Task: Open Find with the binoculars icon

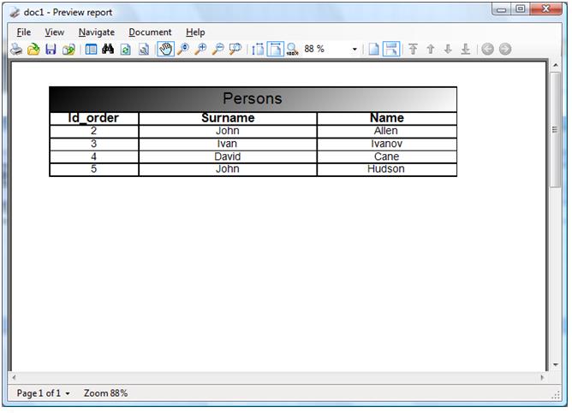Action: click(x=108, y=49)
